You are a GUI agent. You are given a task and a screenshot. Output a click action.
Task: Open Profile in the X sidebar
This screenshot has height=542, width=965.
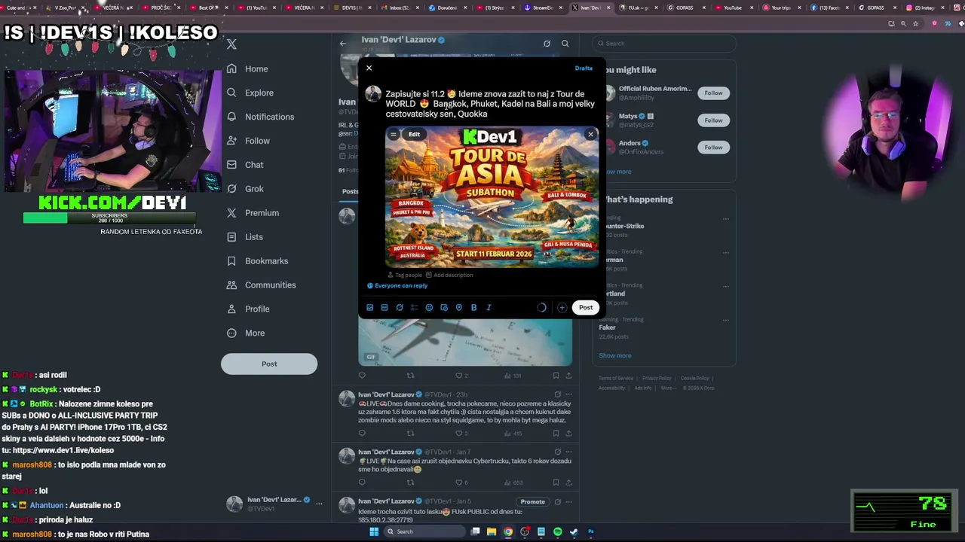point(247,309)
